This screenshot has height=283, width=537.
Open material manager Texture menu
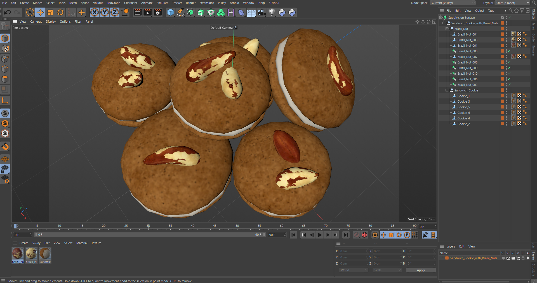(96, 243)
